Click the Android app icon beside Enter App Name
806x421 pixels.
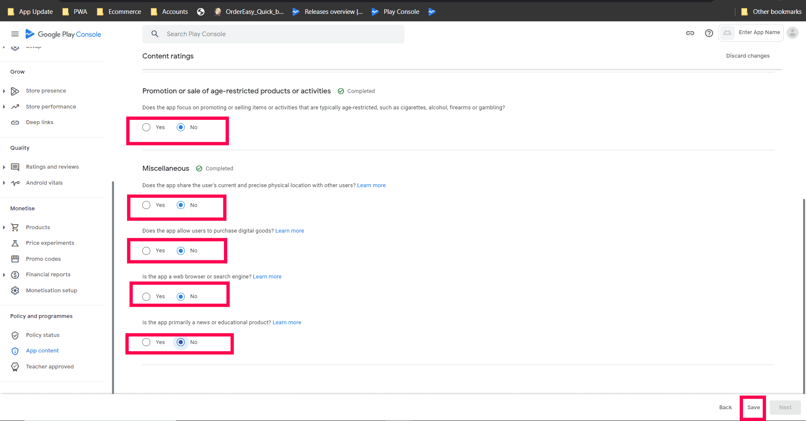[x=727, y=32]
